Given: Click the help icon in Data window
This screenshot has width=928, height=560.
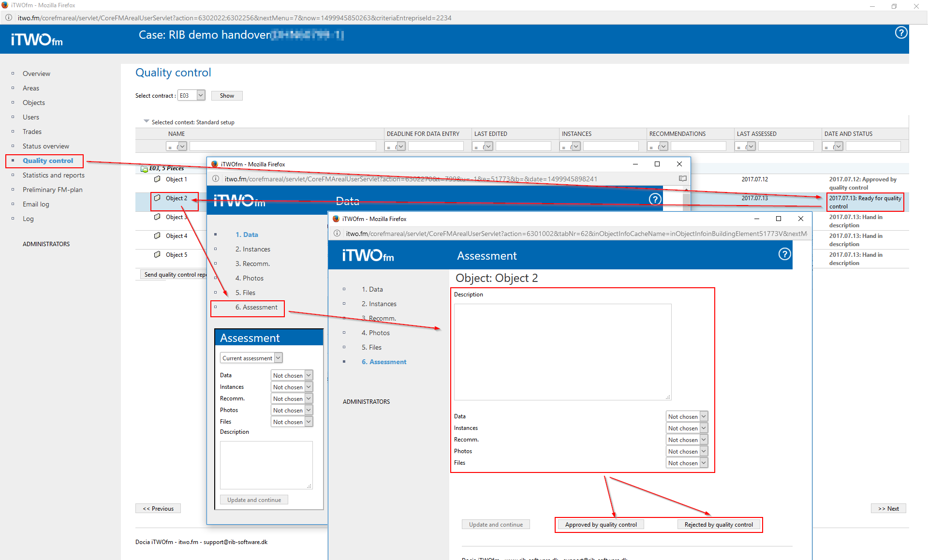Looking at the screenshot, I should click(x=655, y=199).
